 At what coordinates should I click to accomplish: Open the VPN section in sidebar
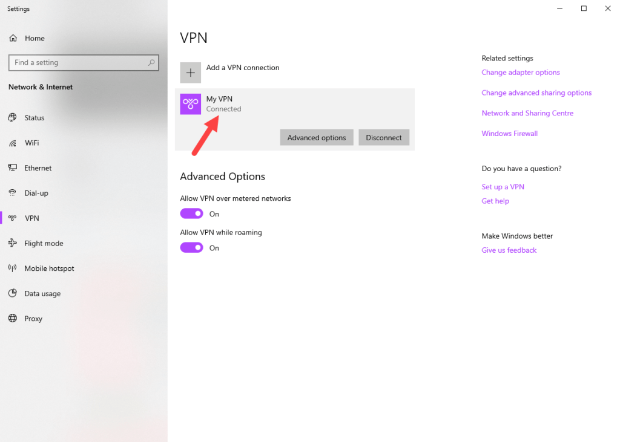[31, 218]
